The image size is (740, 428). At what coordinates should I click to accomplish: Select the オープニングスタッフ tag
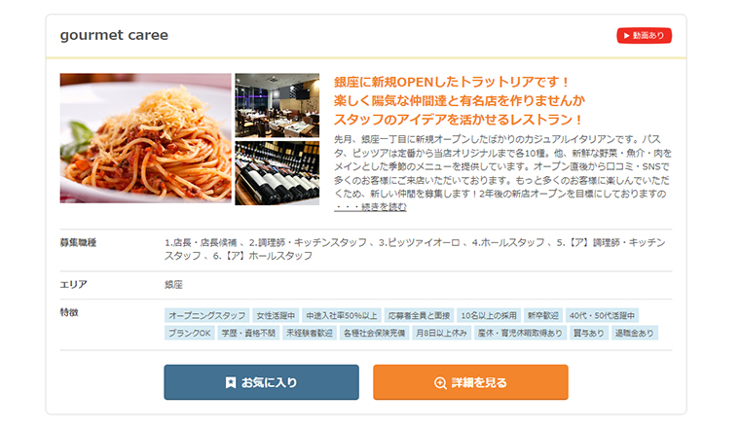207,315
